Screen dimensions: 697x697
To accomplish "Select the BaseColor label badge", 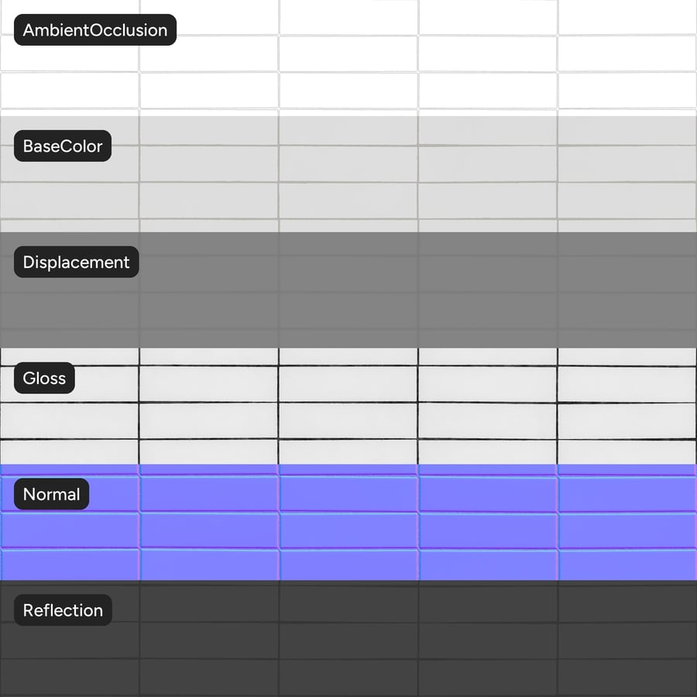I will (63, 146).
